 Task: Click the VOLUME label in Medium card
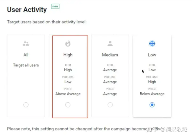point(110,77)
